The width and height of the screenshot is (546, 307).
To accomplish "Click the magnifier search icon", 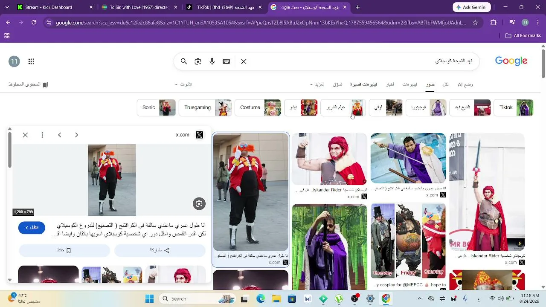I will coord(184,61).
